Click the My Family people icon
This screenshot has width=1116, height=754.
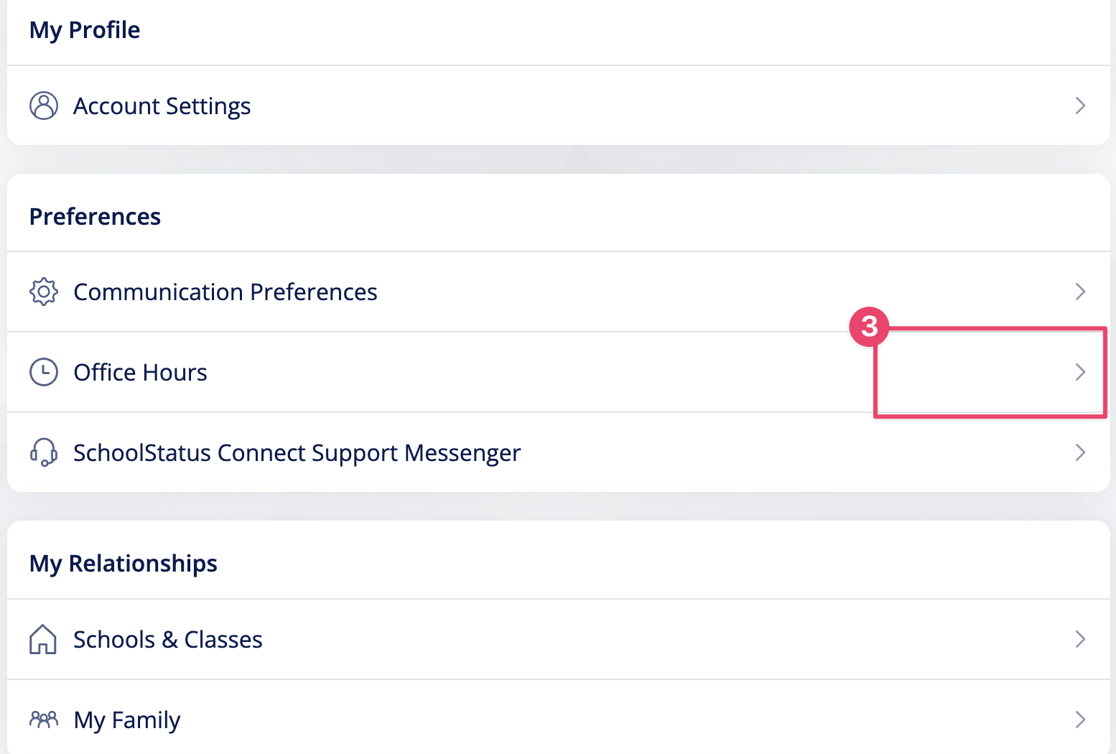tap(44, 719)
